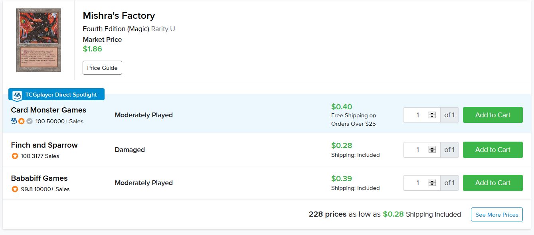Add Bababiff Games listing to cart
Viewport: 534px width, 235px height.
492,183
